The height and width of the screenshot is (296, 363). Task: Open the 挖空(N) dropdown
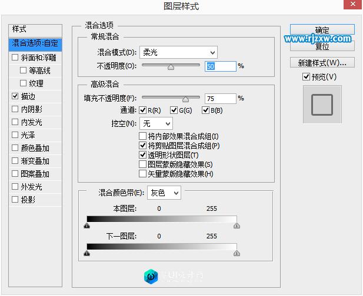(x=156, y=123)
